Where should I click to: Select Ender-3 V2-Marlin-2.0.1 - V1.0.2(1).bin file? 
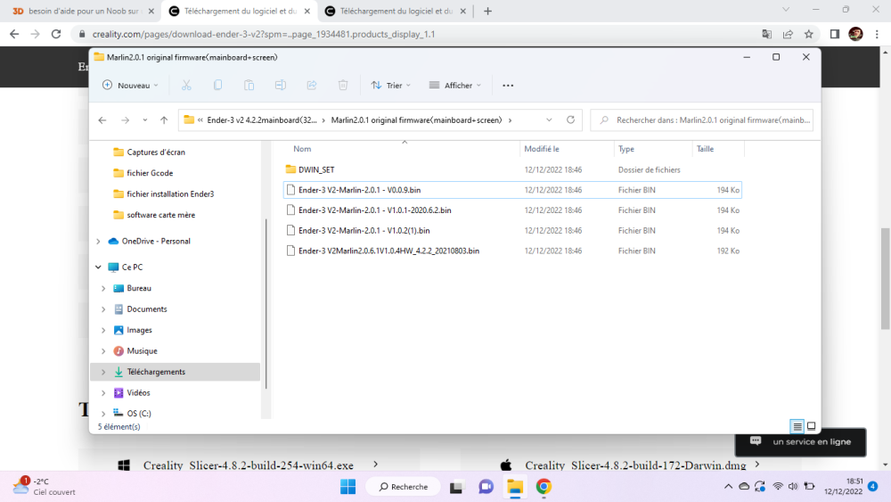[x=364, y=230]
